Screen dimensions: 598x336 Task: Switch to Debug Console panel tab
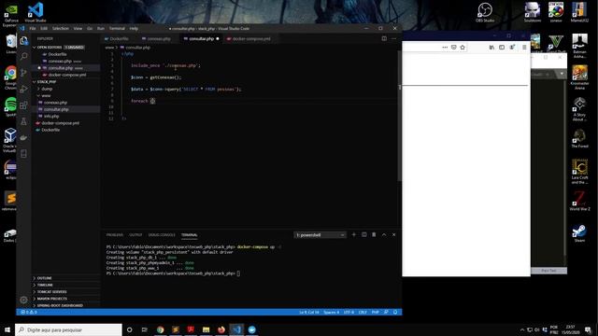coord(162,235)
